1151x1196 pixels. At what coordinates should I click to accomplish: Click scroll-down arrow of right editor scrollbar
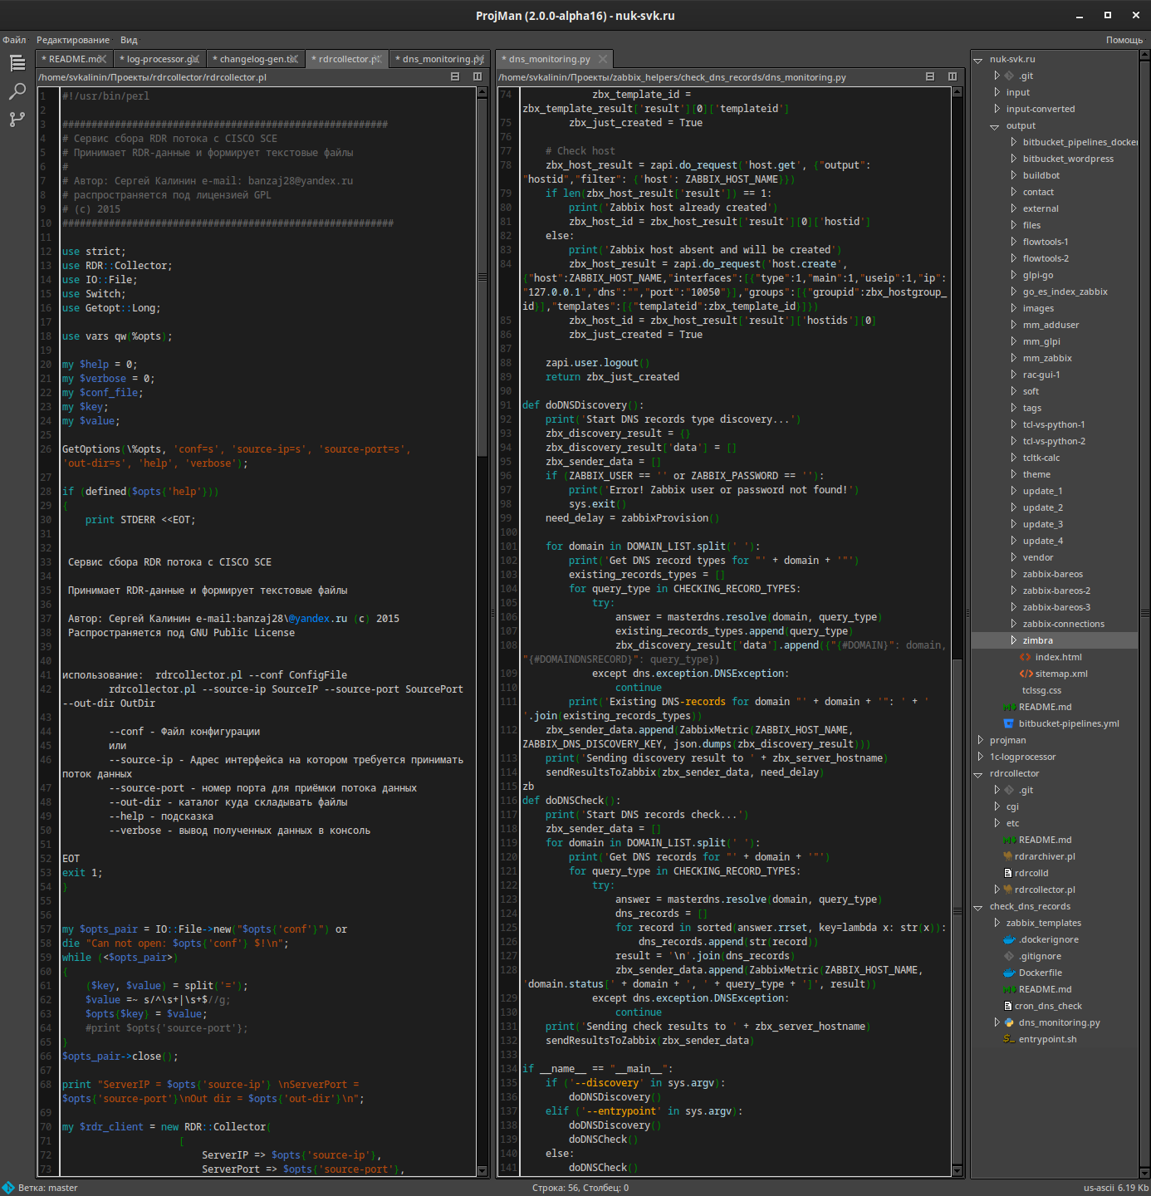tap(957, 1171)
